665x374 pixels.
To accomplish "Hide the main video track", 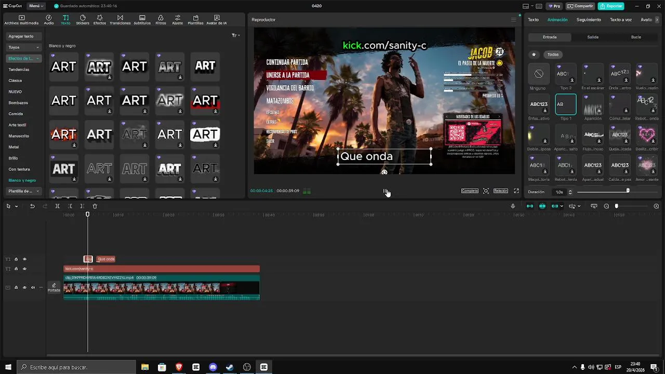I will (x=24, y=287).
